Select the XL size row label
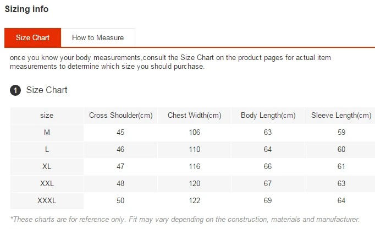This screenshot has height=245, width=375. [47, 167]
